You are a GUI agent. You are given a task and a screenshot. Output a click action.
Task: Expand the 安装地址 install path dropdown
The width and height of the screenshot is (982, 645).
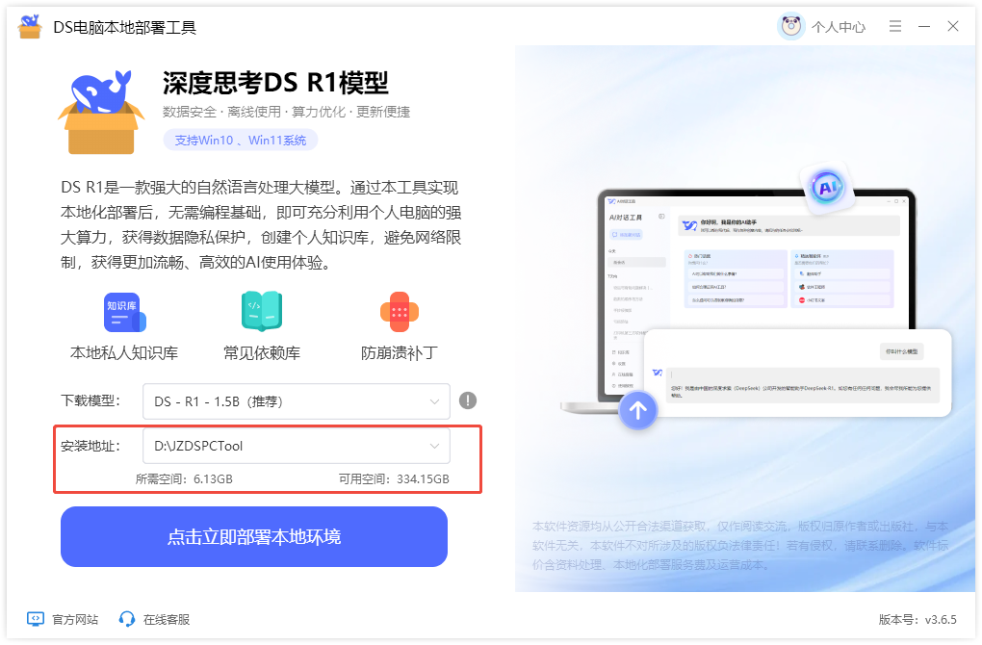[x=297, y=446]
